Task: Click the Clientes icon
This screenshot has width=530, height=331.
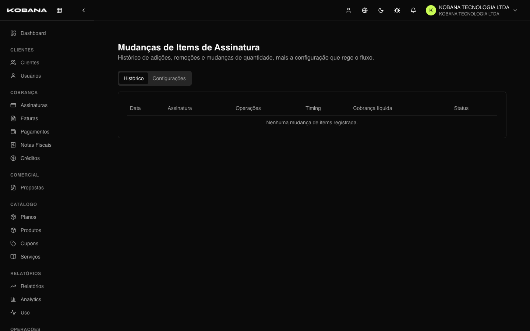Action: (x=13, y=63)
